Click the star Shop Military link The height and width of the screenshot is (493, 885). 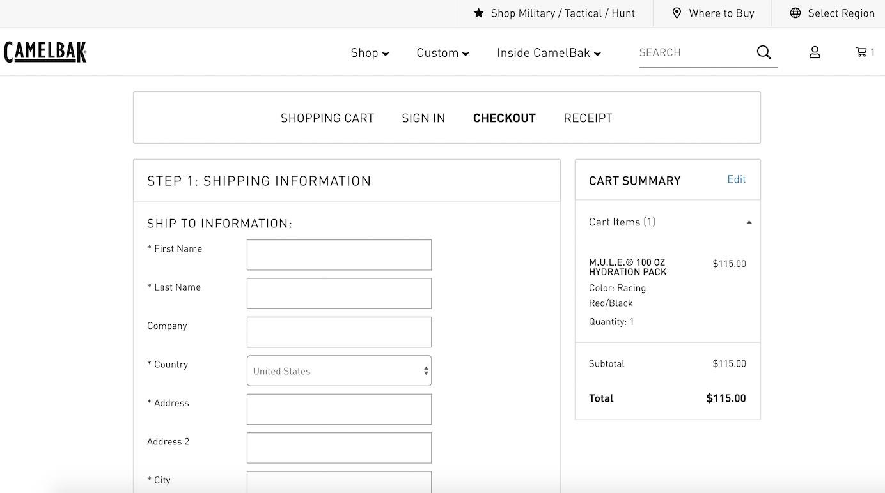pos(554,13)
